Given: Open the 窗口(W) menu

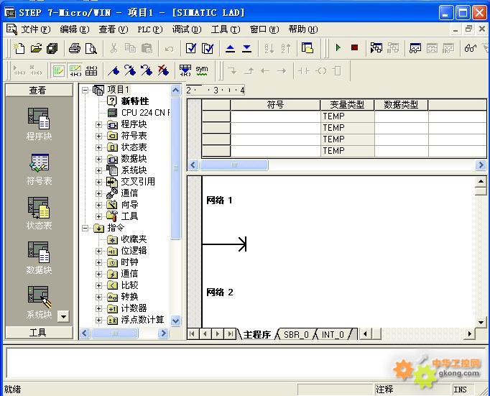Looking at the screenshot, I should [x=264, y=29].
